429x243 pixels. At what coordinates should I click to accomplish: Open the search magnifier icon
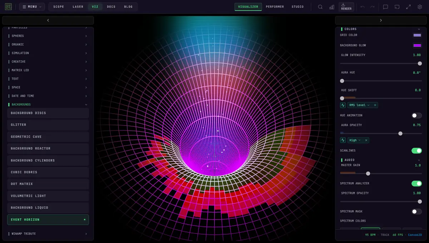(320, 7)
